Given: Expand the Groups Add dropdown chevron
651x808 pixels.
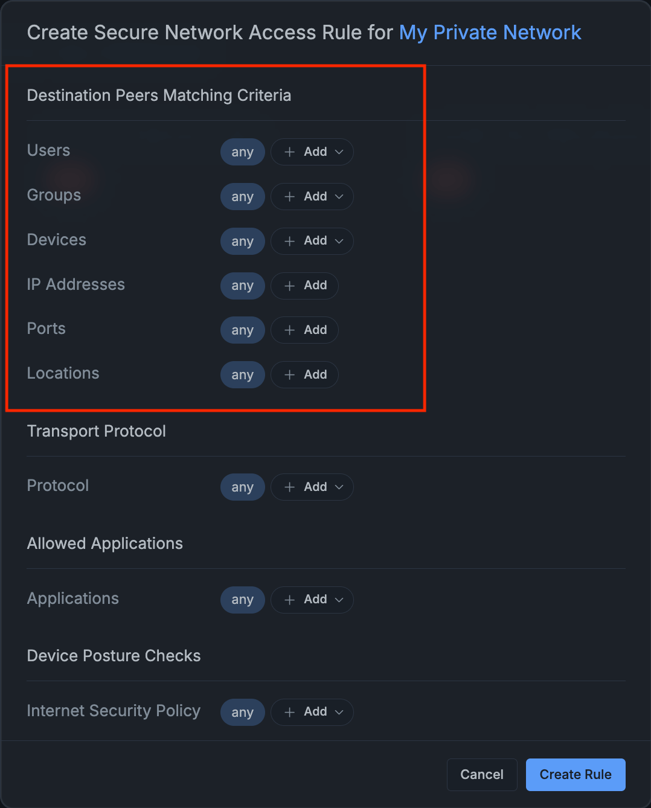Looking at the screenshot, I should (x=339, y=197).
